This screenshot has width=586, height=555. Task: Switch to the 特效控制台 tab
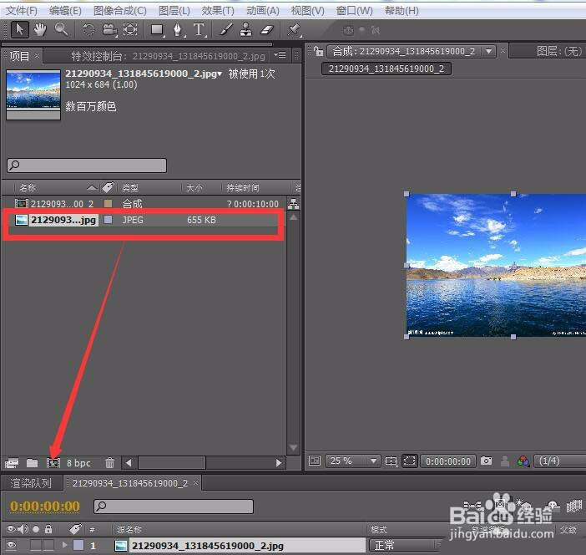coord(168,56)
